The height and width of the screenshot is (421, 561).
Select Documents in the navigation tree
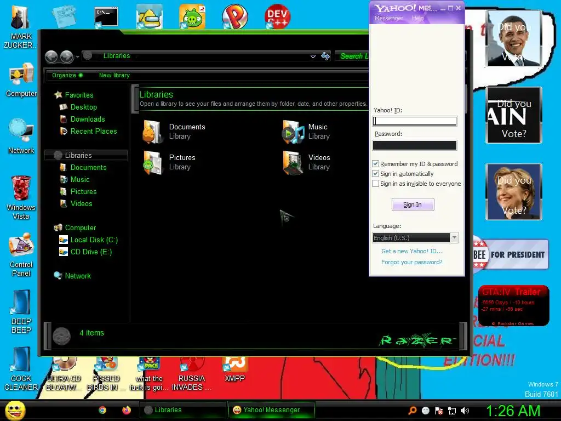[x=88, y=168]
